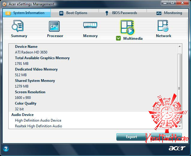Click the green arrow beside Multimedia
The width and height of the screenshot is (191, 156).
(x=118, y=38)
